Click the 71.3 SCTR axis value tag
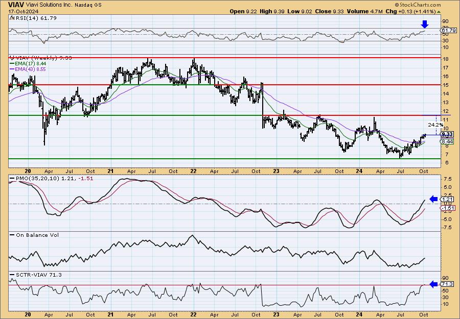Screen dimensions: 460x319 447,284
